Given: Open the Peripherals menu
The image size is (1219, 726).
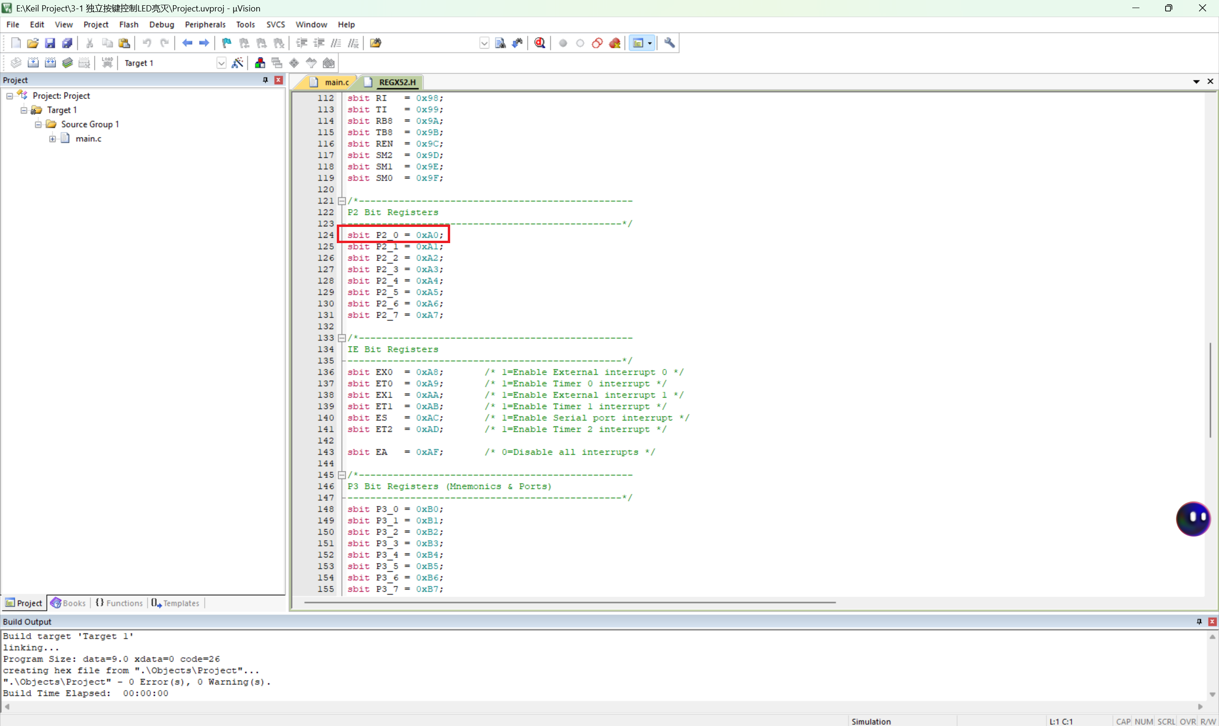Looking at the screenshot, I should pos(205,24).
